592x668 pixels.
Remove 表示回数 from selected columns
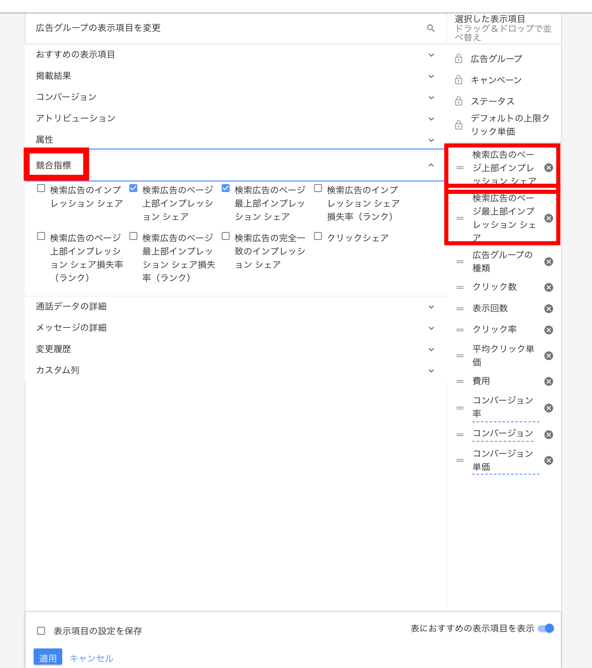click(x=549, y=309)
